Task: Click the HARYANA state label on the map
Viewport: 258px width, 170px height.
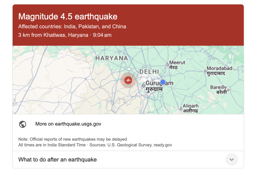Action: pos(112,58)
